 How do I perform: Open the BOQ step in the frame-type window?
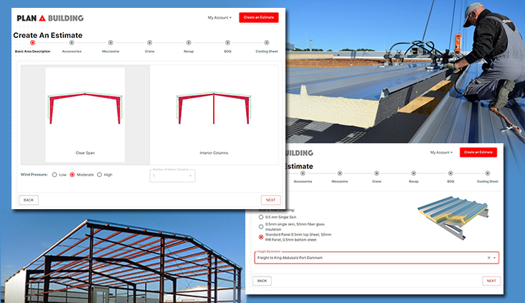(x=227, y=42)
